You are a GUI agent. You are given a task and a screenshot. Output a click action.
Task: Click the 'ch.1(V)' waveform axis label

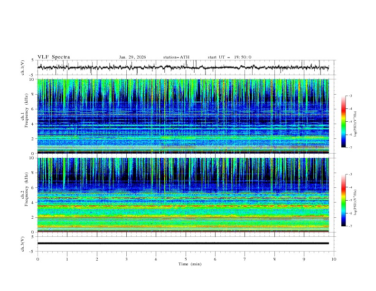pos(23,68)
